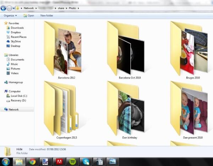
Task: Select the Dan birthday folder thumbnail
Action: click(126, 108)
